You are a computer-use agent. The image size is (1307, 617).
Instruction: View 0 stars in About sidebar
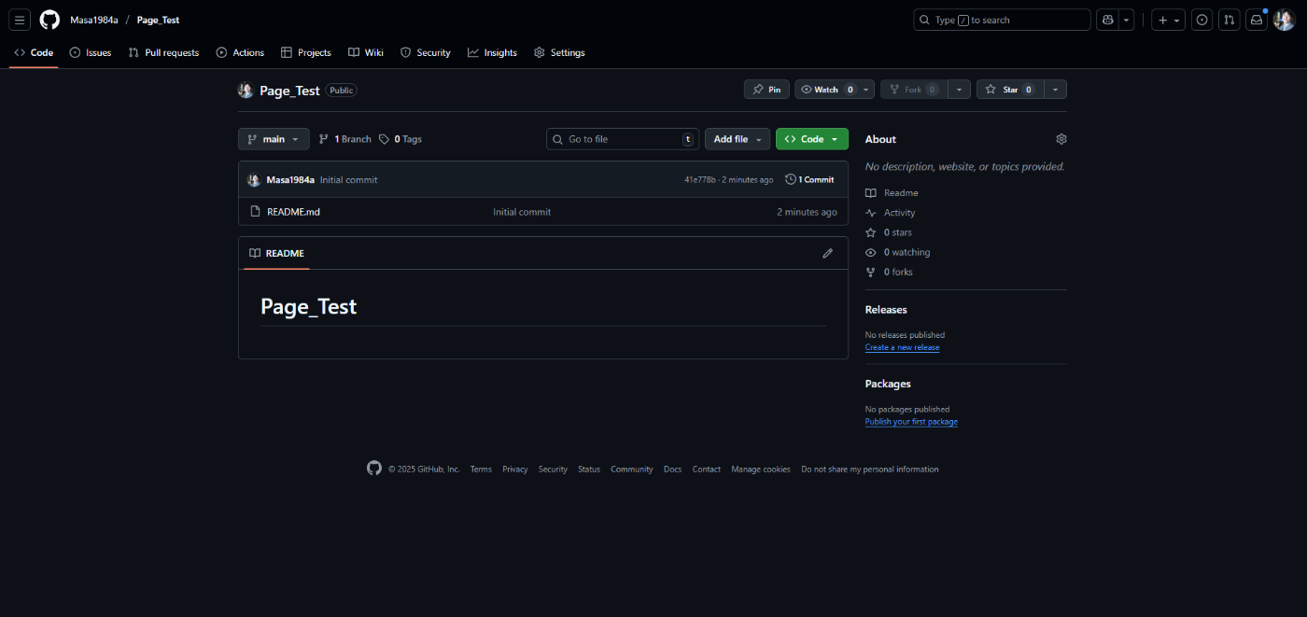coord(889,232)
